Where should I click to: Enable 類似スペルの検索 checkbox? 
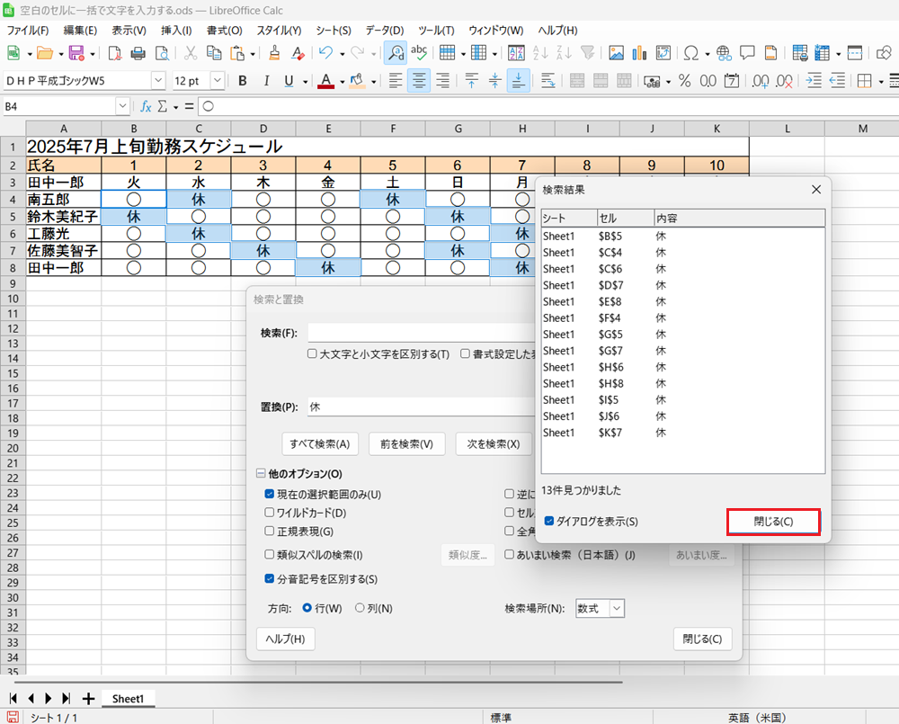pyautogui.click(x=270, y=554)
